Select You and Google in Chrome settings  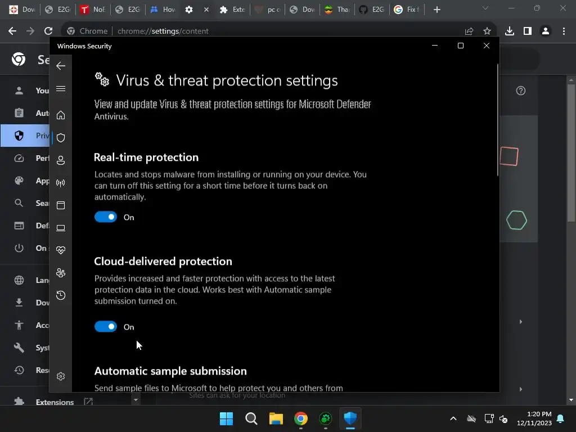(25, 91)
